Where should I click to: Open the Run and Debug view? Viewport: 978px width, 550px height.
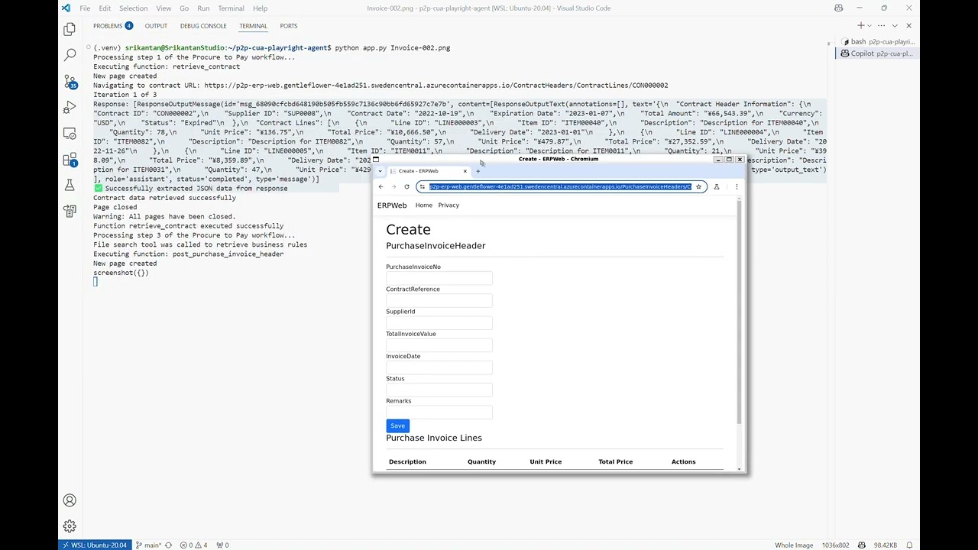click(x=70, y=108)
